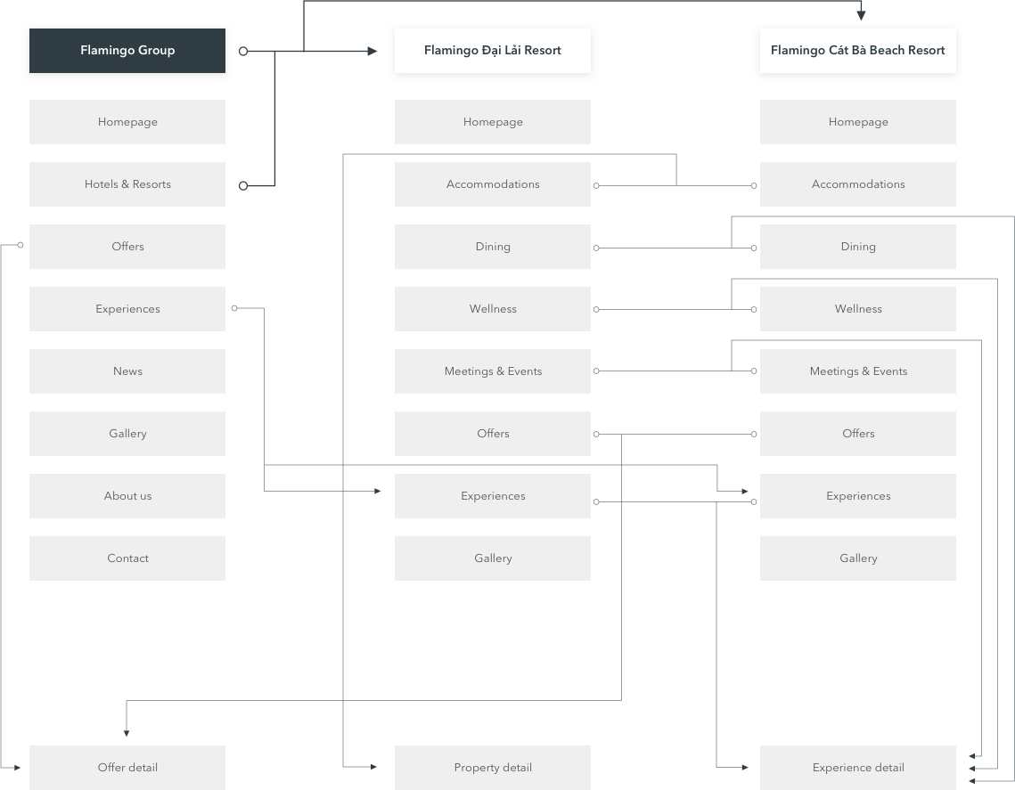Click connector circle right of Đại Lải Wellness
The image size is (1015, 790).
[596, 309]
